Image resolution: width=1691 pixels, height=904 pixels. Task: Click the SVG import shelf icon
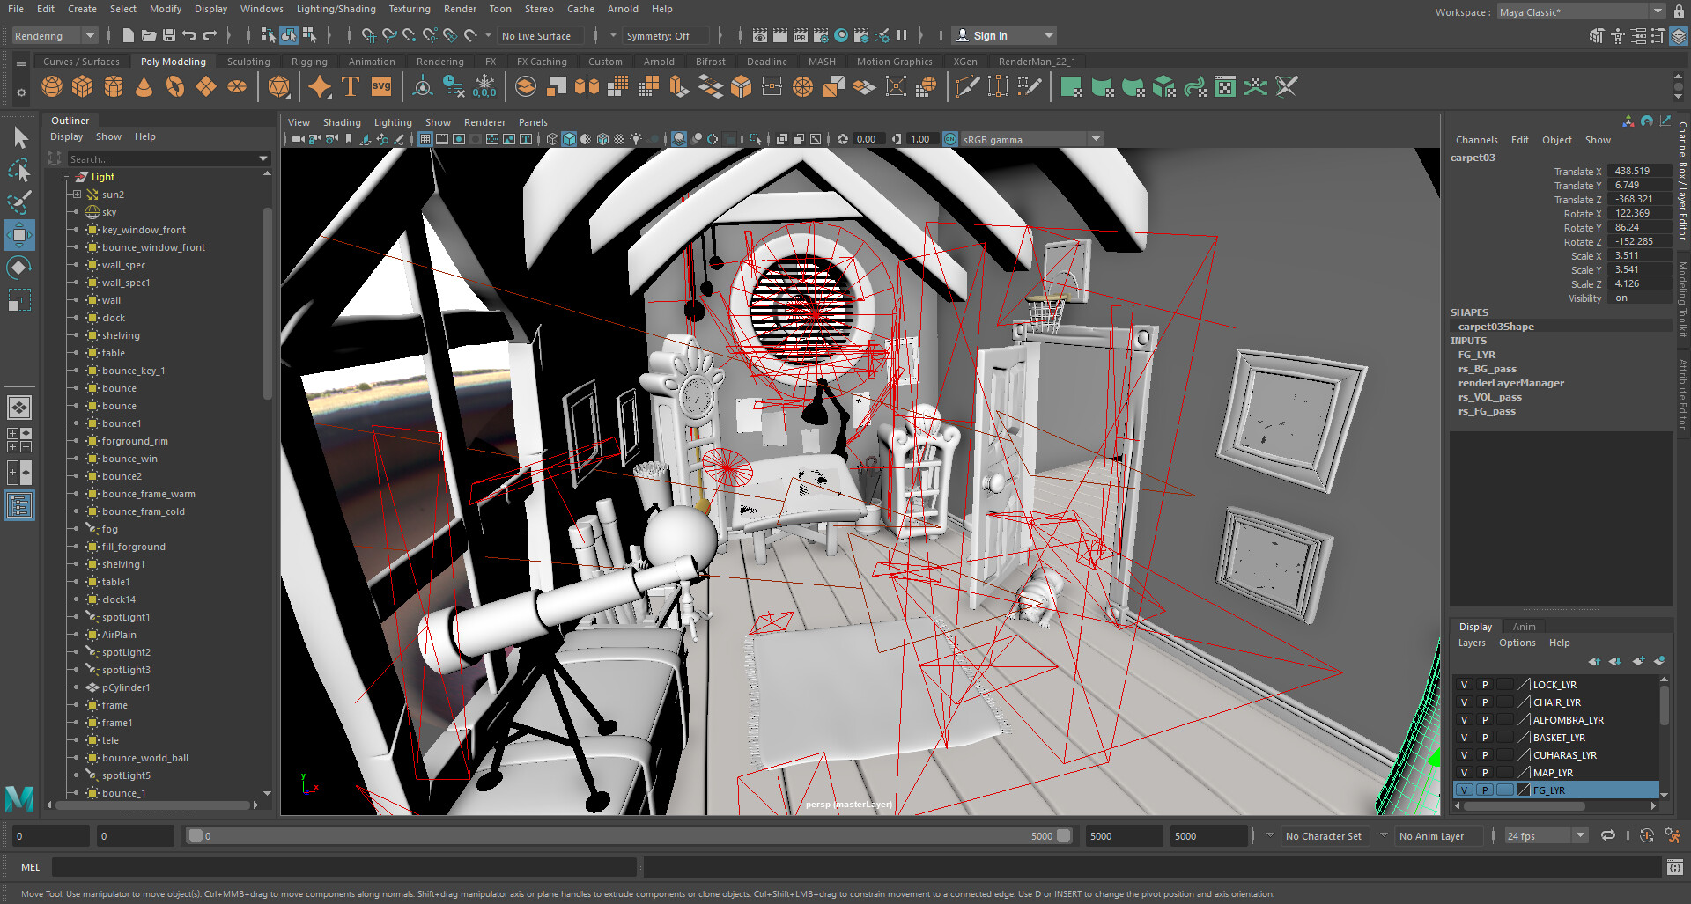point(381,87)
